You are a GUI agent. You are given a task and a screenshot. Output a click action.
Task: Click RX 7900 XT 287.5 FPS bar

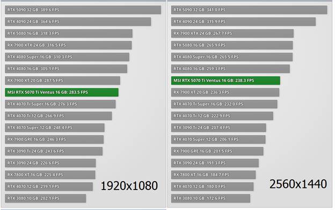62,81
